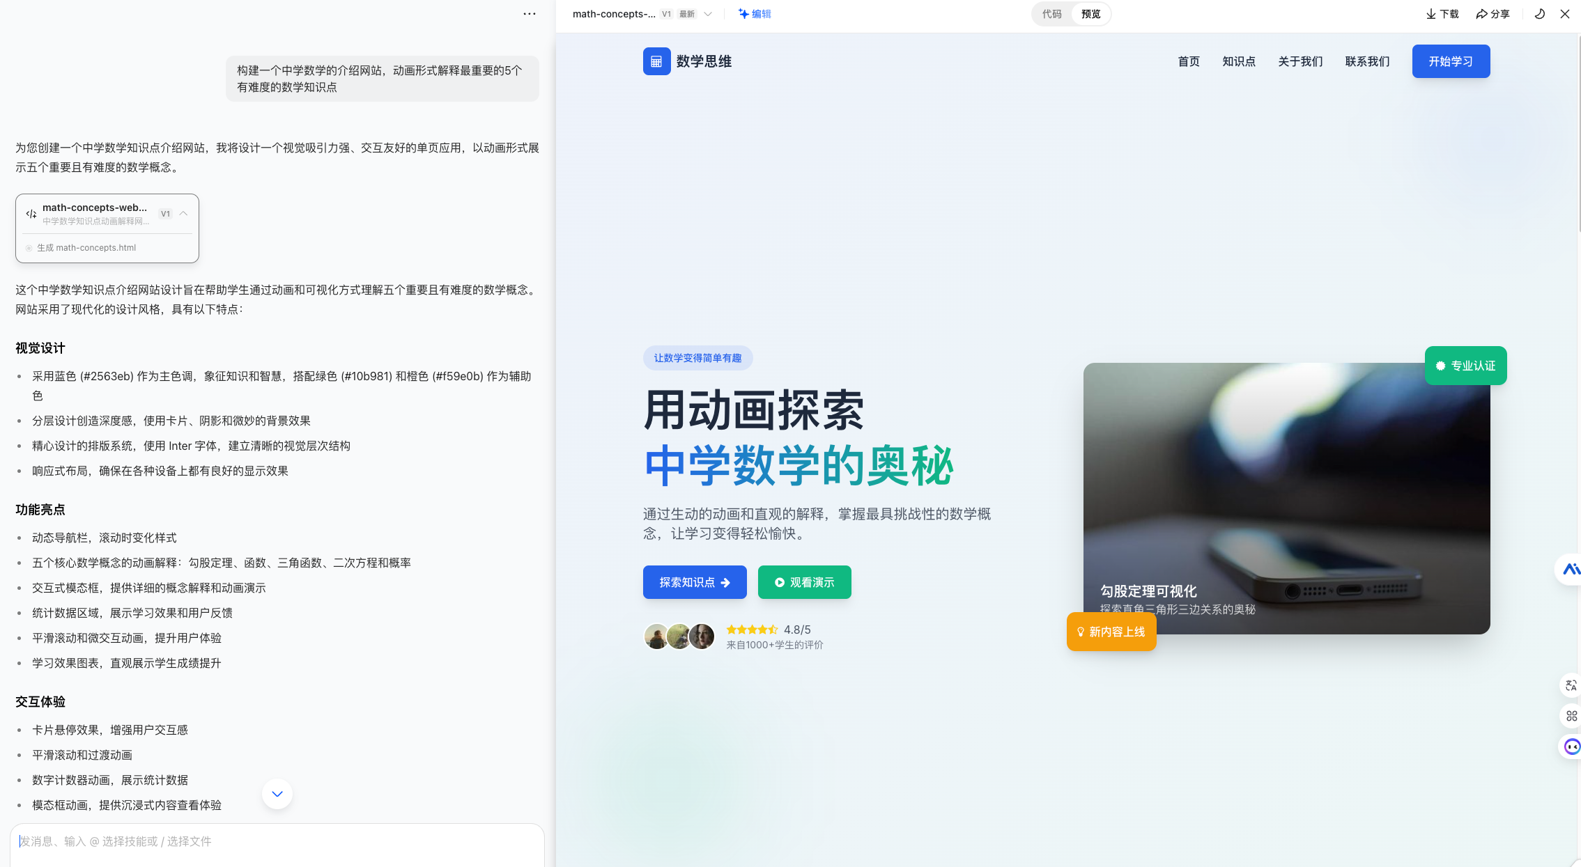Open the version dropdown next to 最新
The height and width of the screenshot is (867, 1581).
708,14
